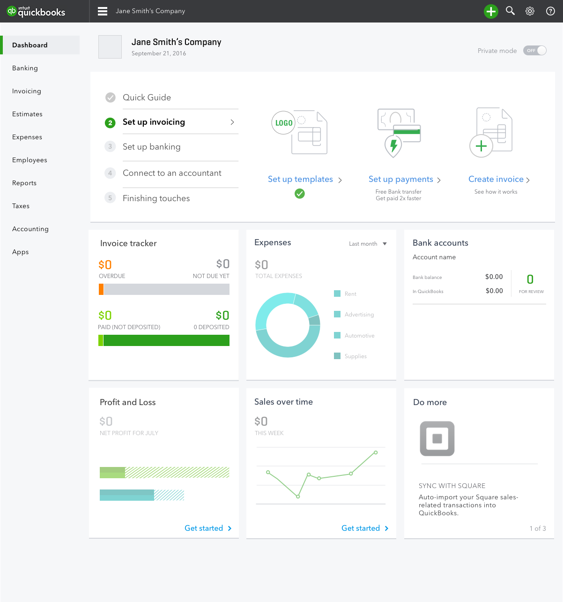Select Expenses in the sidebar
This screenshot has width=563, height=602.
click(27, 137)
